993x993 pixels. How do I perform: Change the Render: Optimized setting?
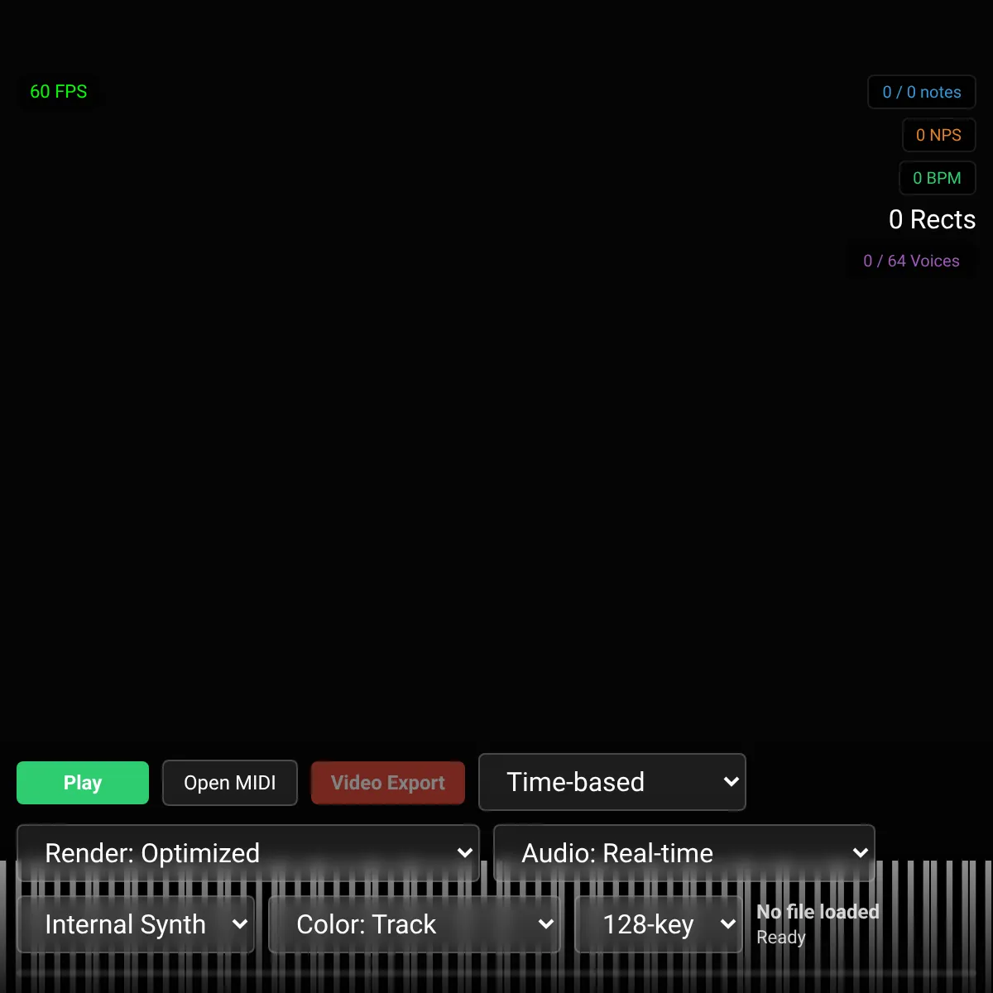pyautogui.click(x=247, y=852)
